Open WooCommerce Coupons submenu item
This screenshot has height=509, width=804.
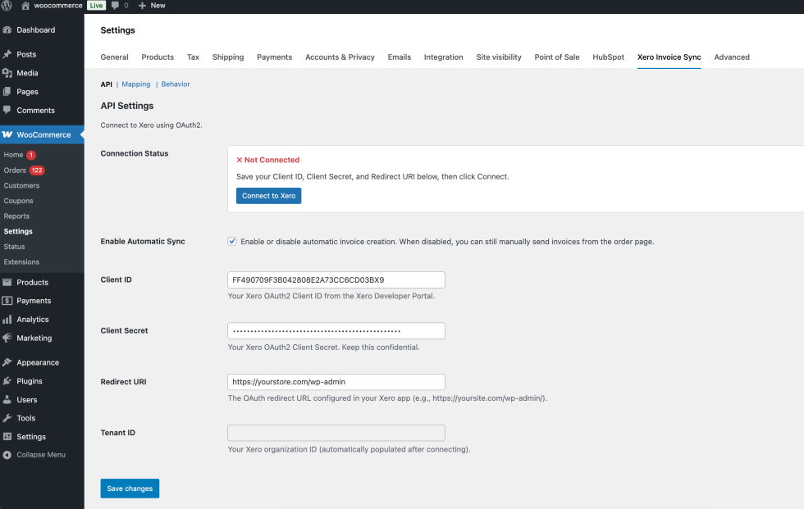pos(18,201)
